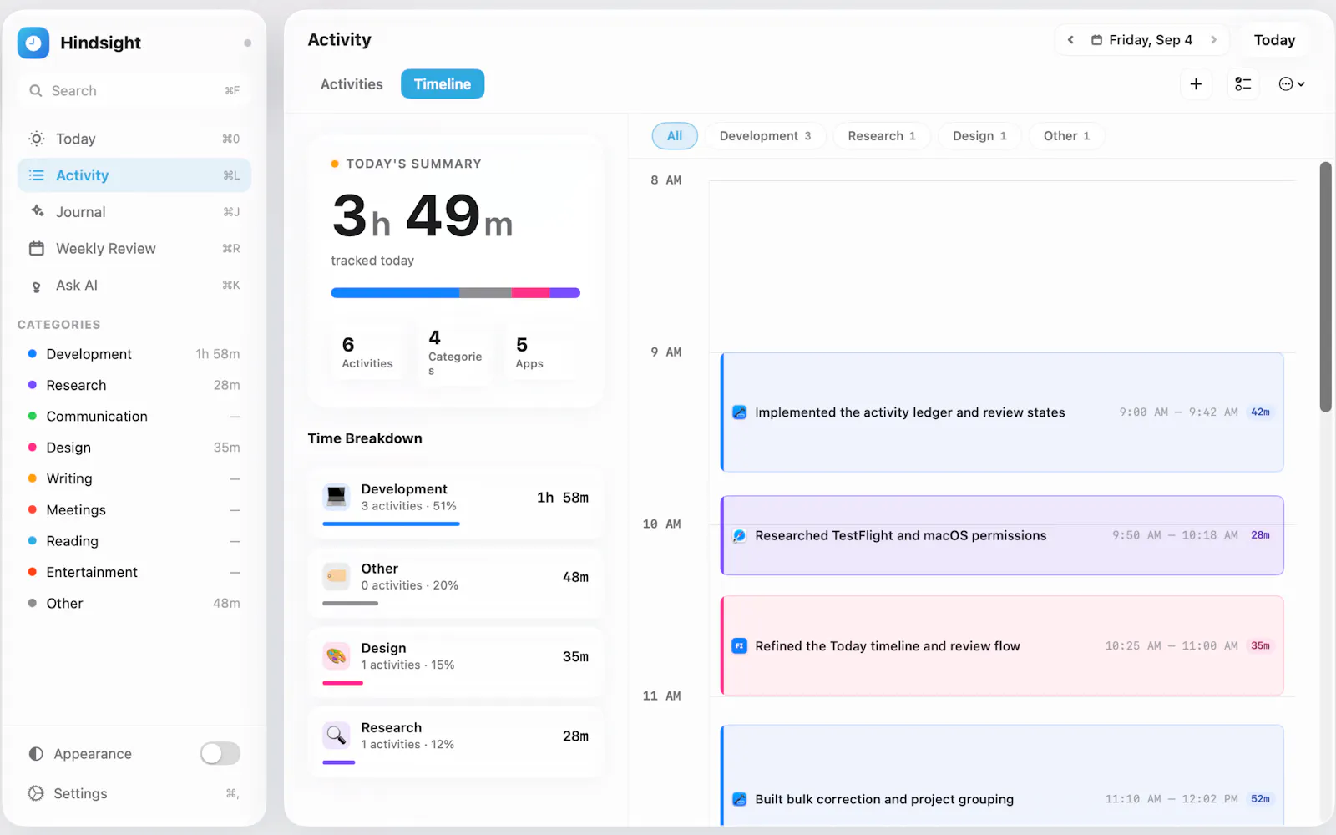Viewport: 1336px width, 835px height.
Task: Select the Meetings category in sidebar
Action: (134, 510)
